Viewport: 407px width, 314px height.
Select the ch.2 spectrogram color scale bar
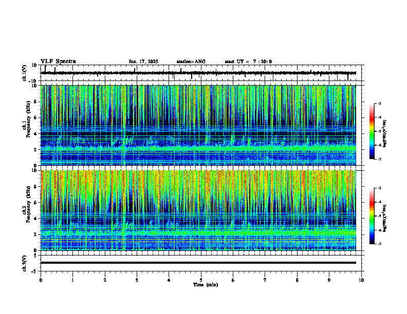pyautogui.click(x=372, y=216)
